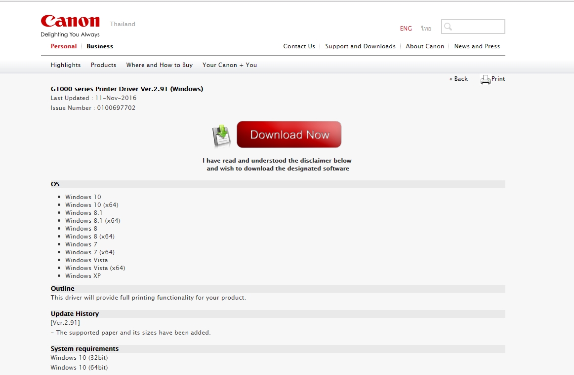Click the Windows 8.1 (x64) list item
The image size is (574, 375).
(92, 221)
